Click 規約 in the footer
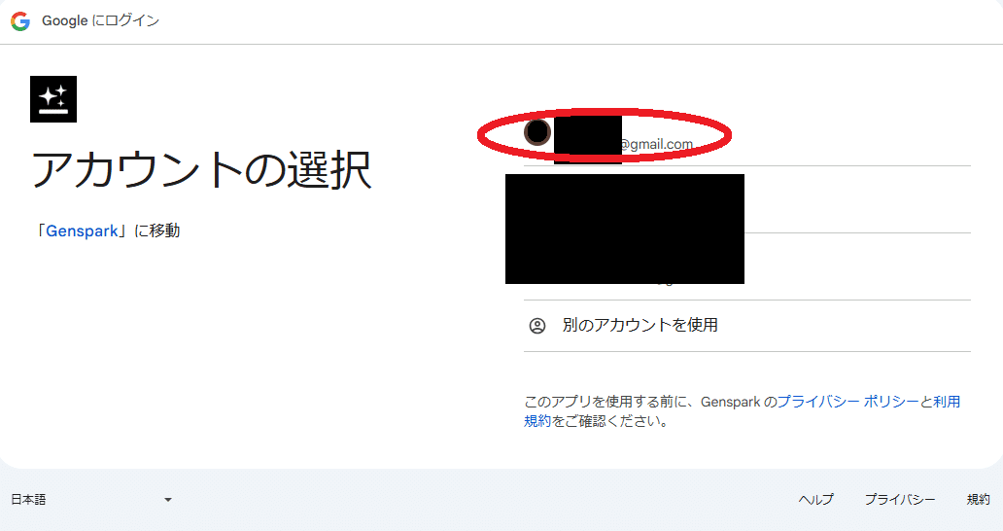1003x531 pixels. [978, 500]
